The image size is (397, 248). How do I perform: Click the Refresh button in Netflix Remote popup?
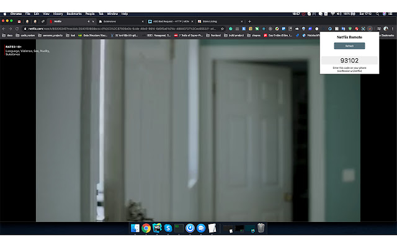pyautogui.click(x=349, y=46)
